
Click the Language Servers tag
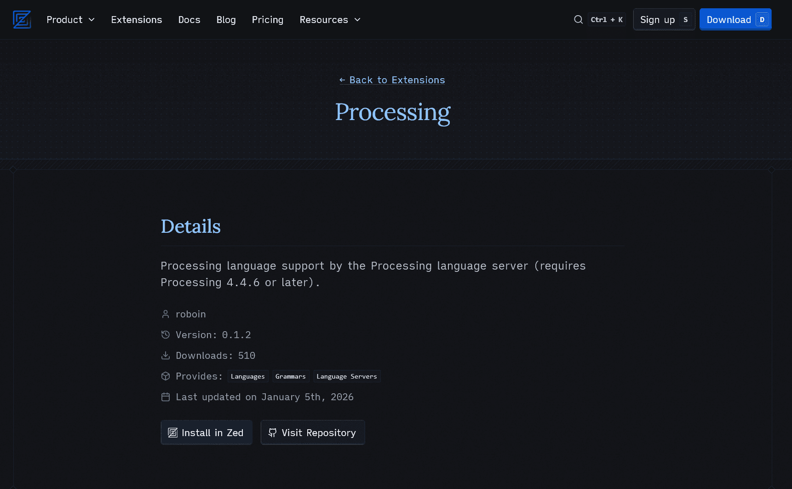coord(347,376)
